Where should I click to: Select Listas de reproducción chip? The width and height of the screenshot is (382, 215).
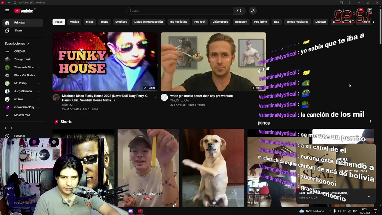(x=148, y=22)
